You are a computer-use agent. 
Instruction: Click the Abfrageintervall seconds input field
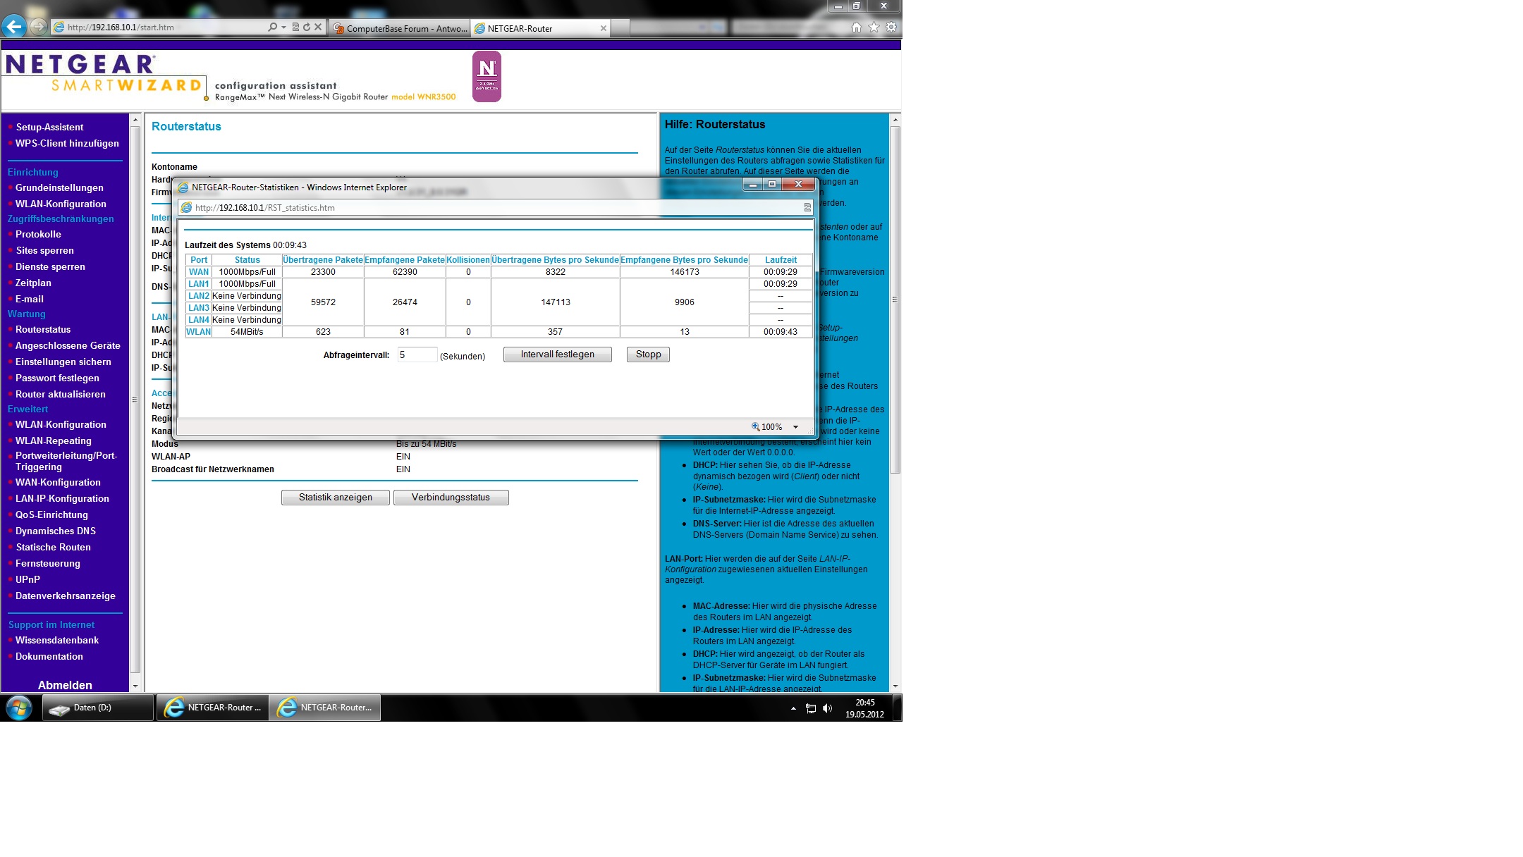(x=417, y=354)
